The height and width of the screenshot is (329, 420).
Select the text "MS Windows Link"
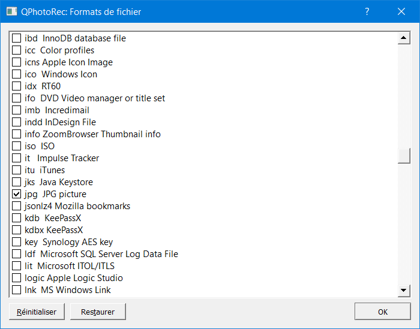(x=76, y=290)
